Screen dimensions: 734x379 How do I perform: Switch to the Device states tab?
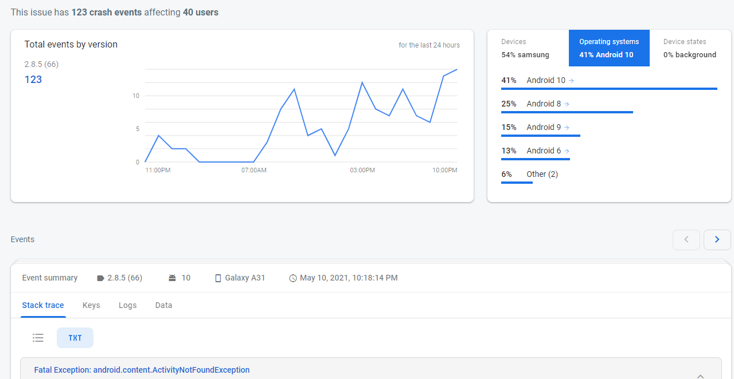click(690, 48)
